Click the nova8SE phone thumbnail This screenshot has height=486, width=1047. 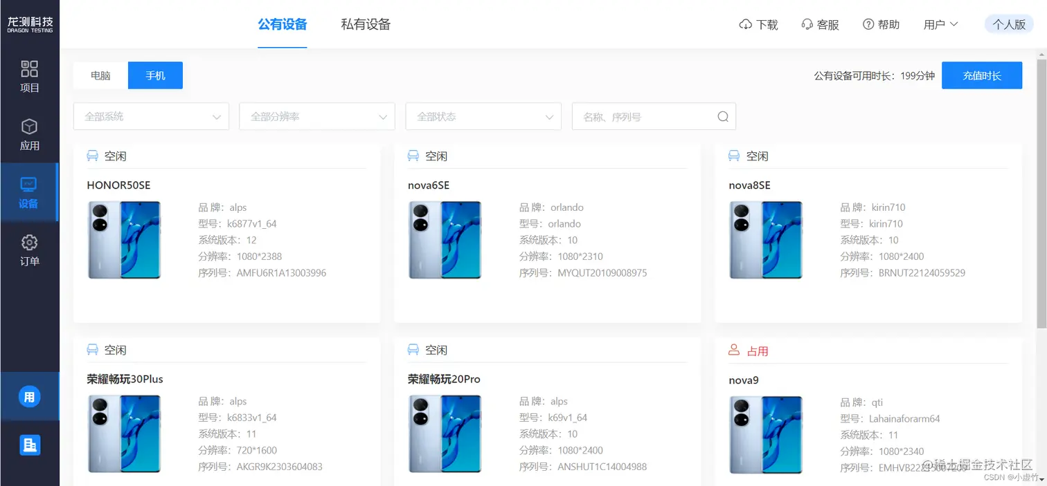point(766,240)
